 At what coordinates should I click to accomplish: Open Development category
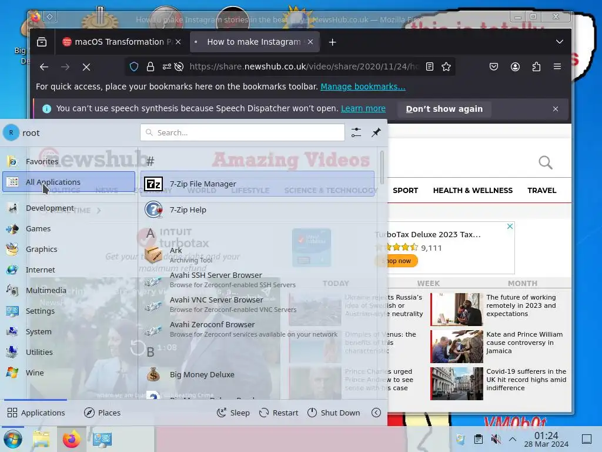point(69,208)
